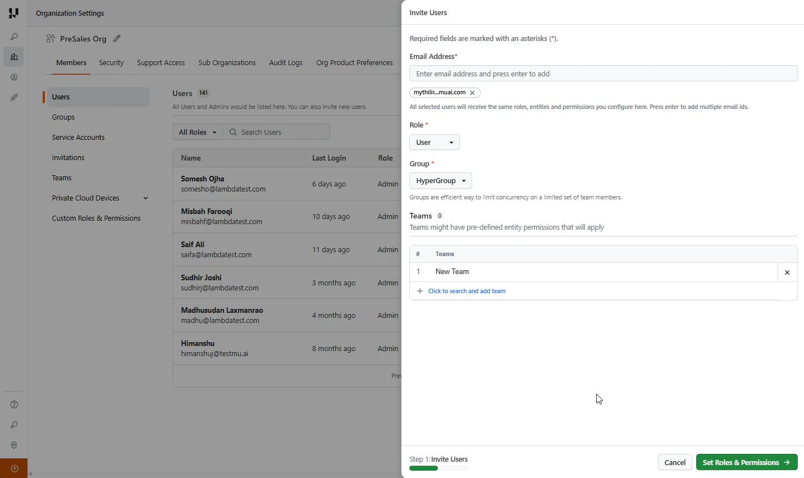Focus the Email Address input field
The height and width of the screenshot is (478, 804).
604,74
